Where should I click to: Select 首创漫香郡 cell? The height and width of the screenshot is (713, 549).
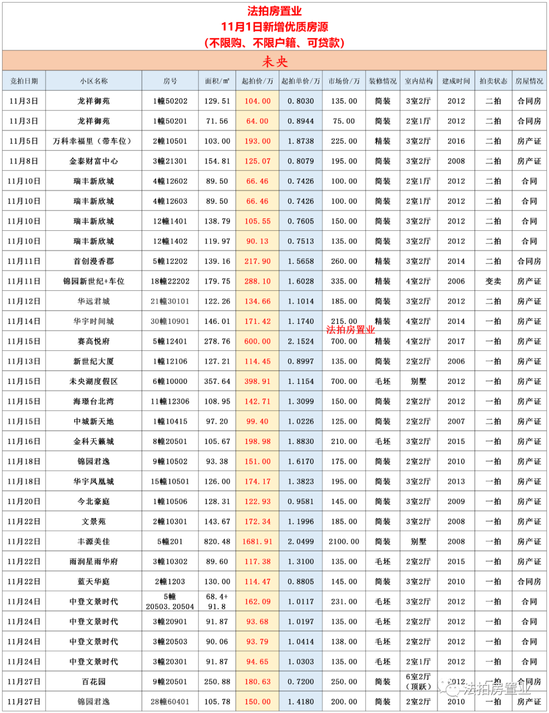94,261
